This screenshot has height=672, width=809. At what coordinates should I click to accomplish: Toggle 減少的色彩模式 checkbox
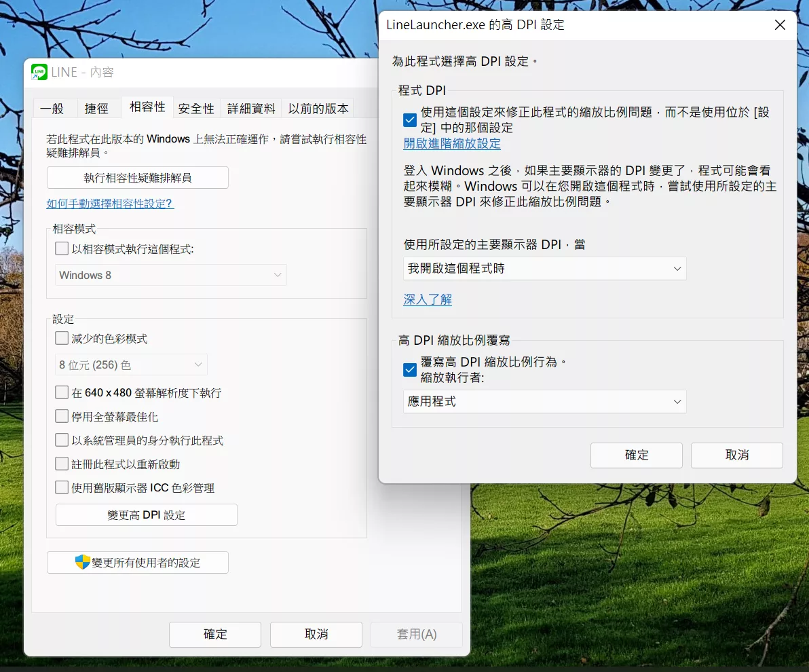(62, 339)
